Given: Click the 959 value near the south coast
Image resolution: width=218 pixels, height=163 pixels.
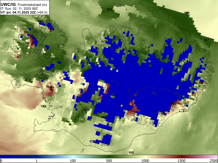Looking at the screenshot, I should coord(92,141).
